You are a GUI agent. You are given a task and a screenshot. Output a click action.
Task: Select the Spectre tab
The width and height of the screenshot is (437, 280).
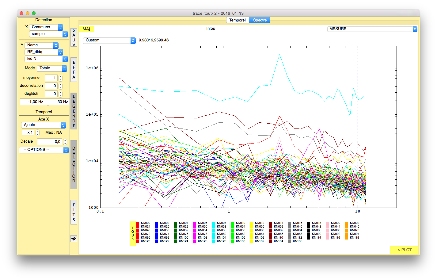pyautogui.click(x=260, y=20)
